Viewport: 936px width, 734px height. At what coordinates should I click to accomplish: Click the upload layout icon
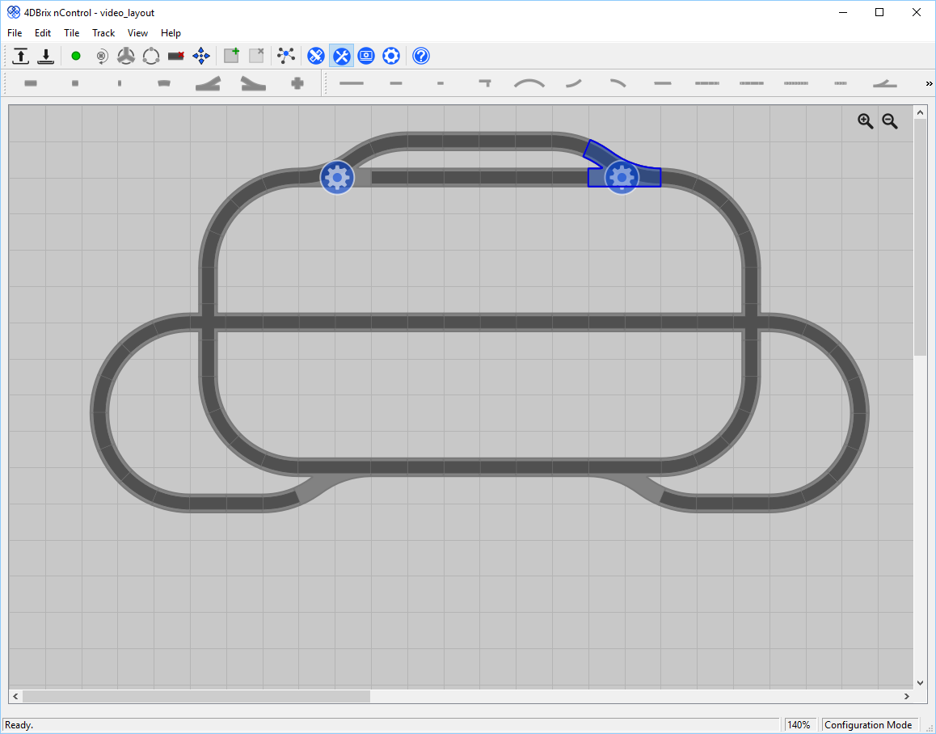pyautogui.click(x=21, y=56)
